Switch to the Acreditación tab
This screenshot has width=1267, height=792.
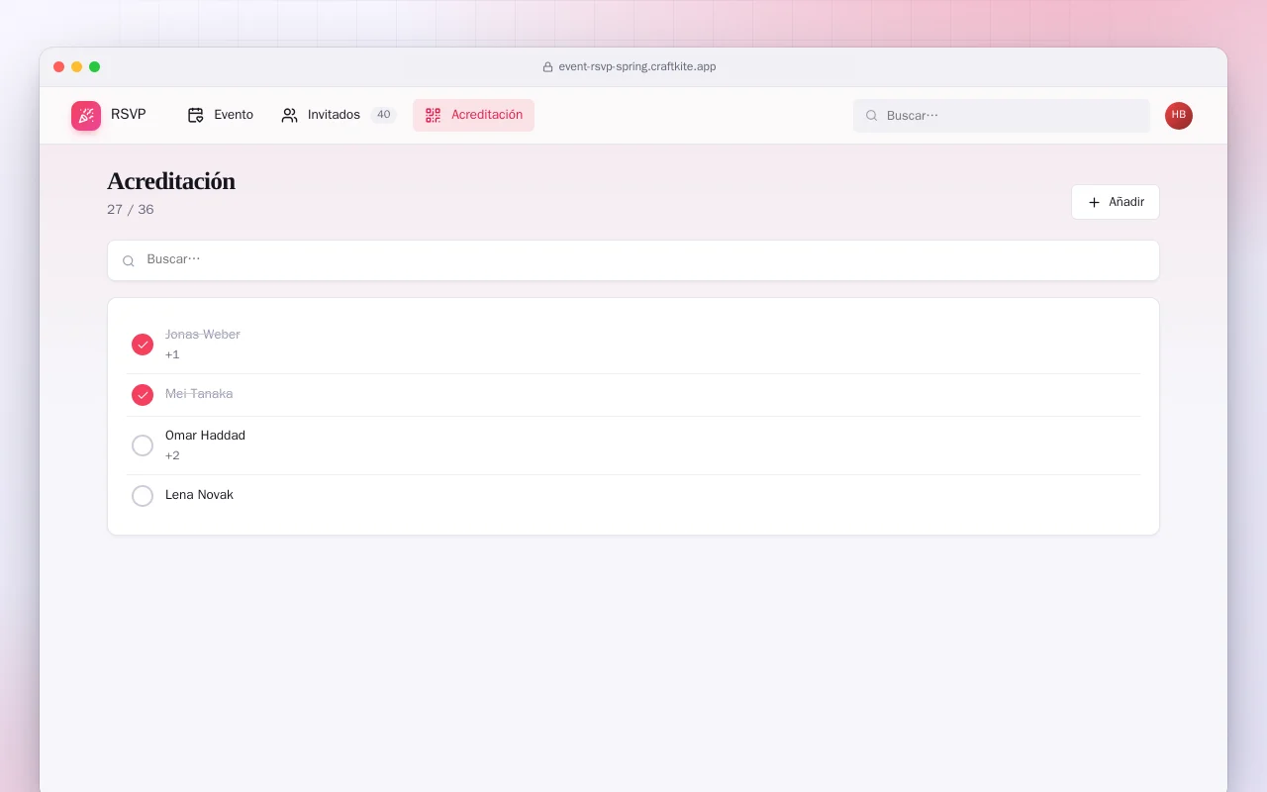click(473, 115)
